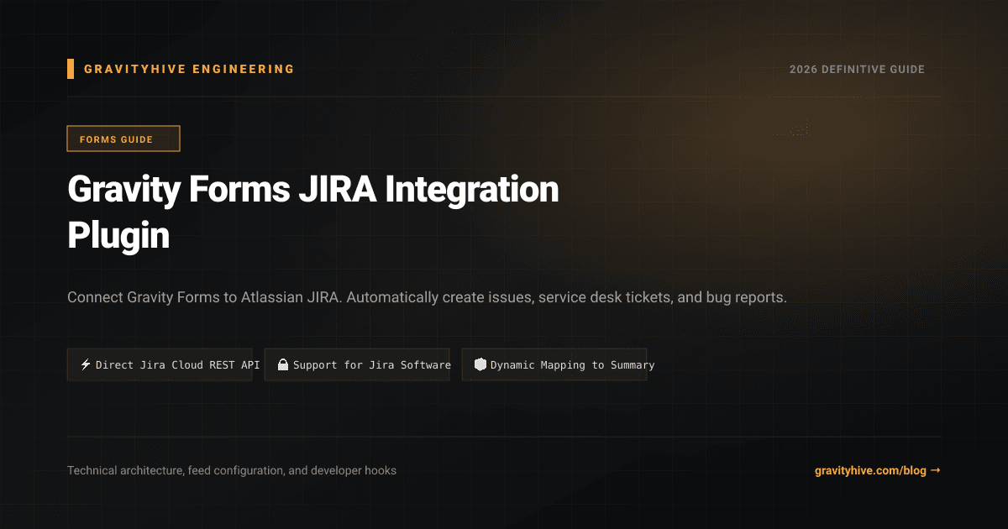Viewport: 1008px width, 529px height.
Task: Select the Dynamic Mapping to Summary tag
Action: tap(554, 365)
